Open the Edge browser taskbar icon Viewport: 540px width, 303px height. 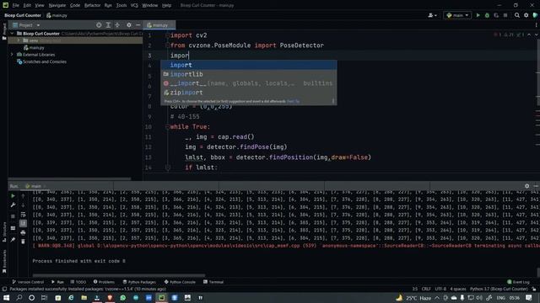(x=71, y=297)
